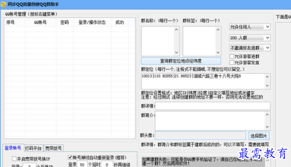The height and width of the screenshot is (167, 291).
Task: Click scroll down arrow of 群名称 box
Action: (176, 53)
